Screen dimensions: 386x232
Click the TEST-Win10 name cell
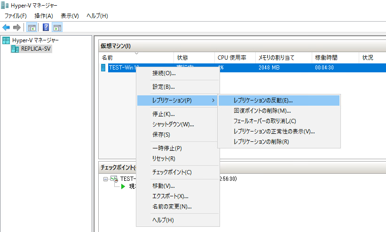(x=124, y=68)
